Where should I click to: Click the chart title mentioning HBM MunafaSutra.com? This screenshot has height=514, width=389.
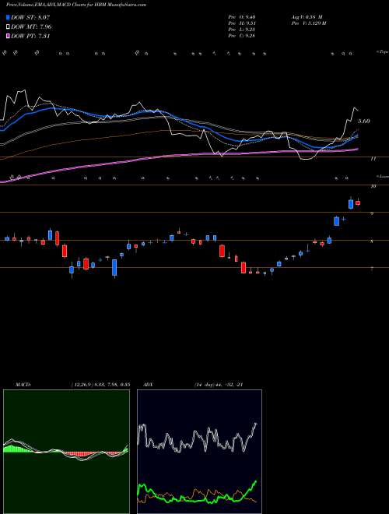(76, 5)
